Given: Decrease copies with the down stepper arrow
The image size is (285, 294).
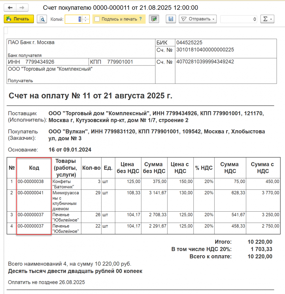Looking at the screenshot, I should pyautogui.click(x=86, y=21).
